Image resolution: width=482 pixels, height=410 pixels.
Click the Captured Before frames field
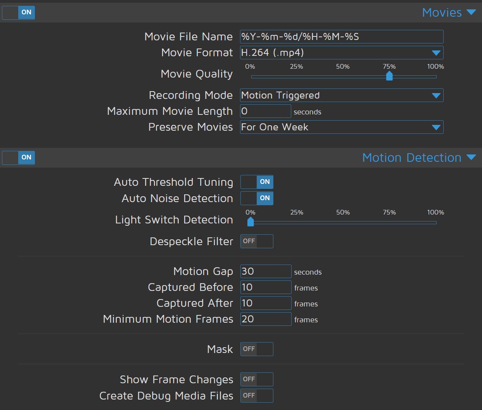265,287
